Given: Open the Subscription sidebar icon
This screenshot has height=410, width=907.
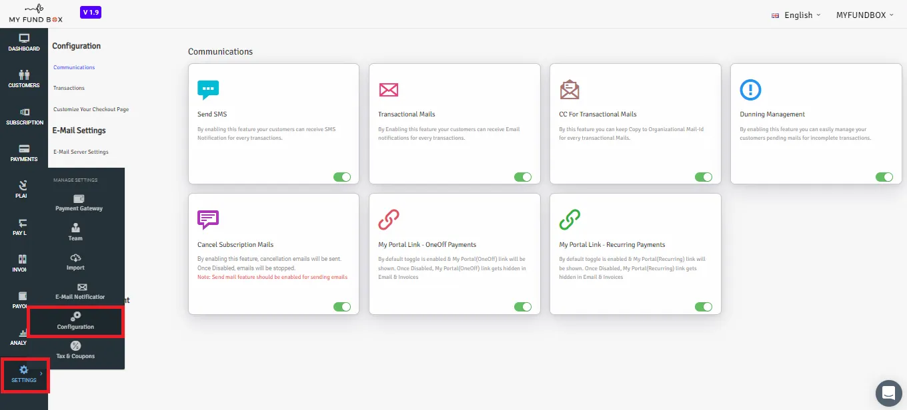Looking at the screenshot, I should pos(24,112).
